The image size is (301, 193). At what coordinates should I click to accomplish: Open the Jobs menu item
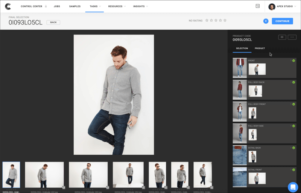point(57,6)
